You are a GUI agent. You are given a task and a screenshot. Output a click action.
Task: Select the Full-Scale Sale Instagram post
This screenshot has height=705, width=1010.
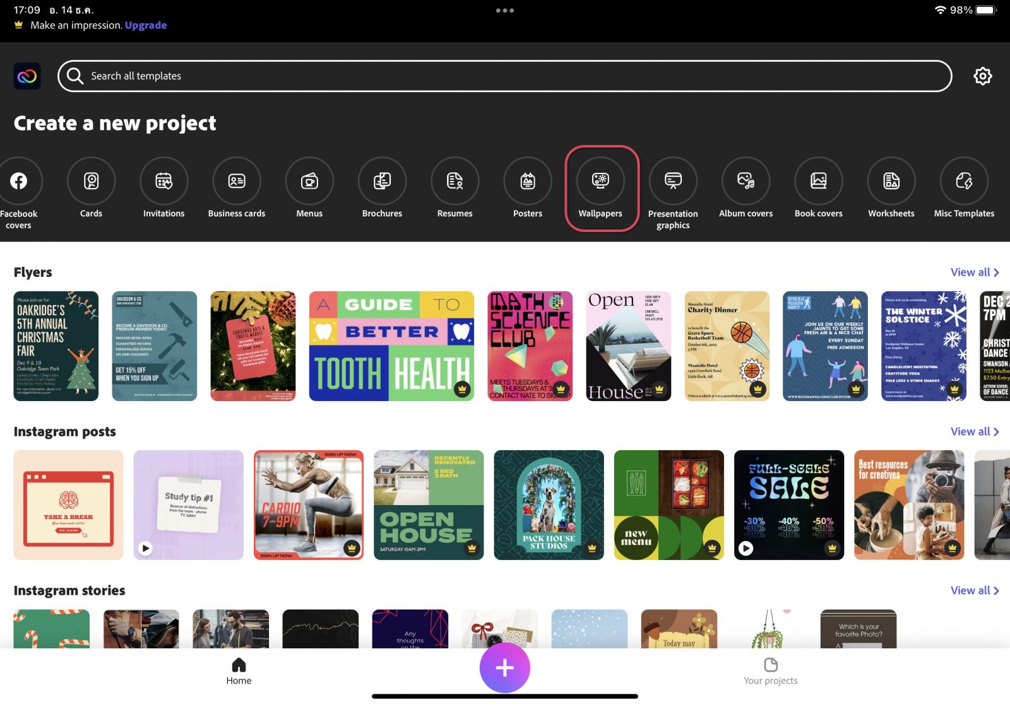pyautogui.click(x=788, y=505)
